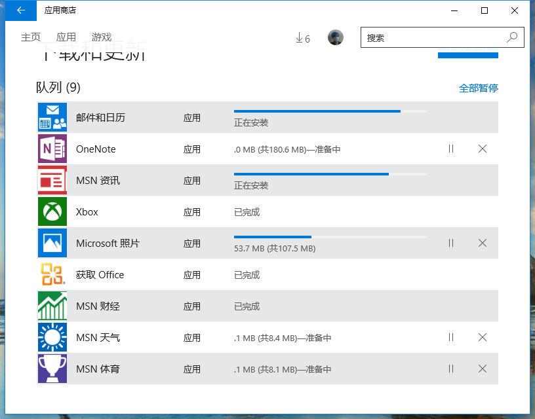
Task: Open the 获取 Office app icon
Action: point(52,274)
